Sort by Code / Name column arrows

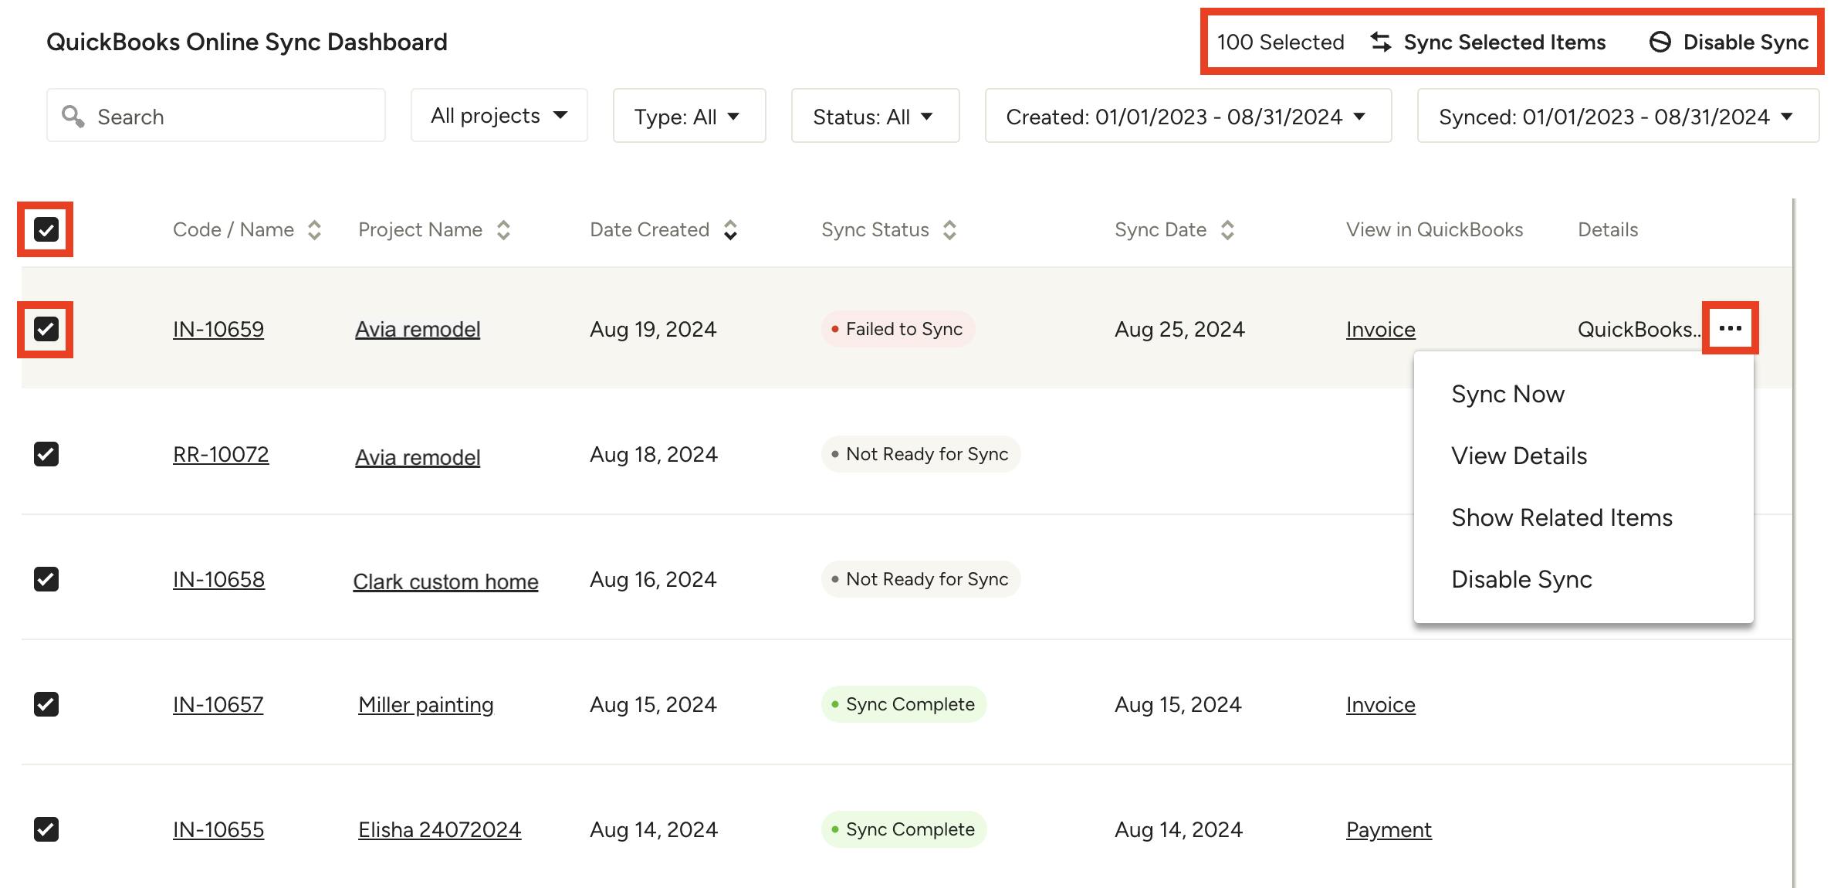coord(314,230)
